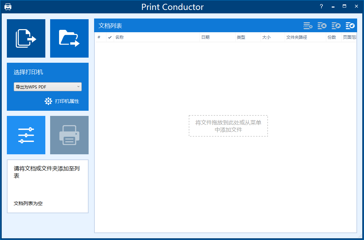Click the export document list icon
The image size is (364, 240).
tap(336, 26)
